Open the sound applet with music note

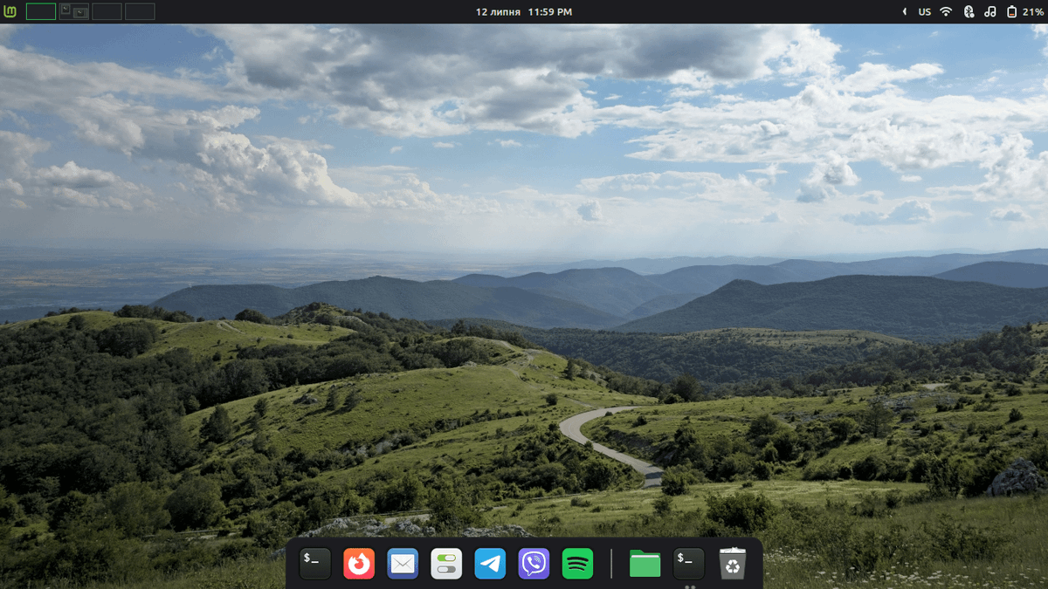coord(990,12)
